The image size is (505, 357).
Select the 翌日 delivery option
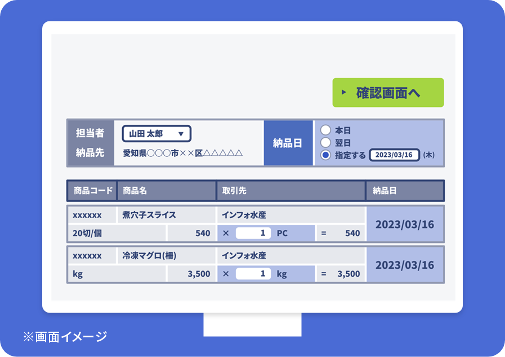pyautogui.click(x=325, y=142)
